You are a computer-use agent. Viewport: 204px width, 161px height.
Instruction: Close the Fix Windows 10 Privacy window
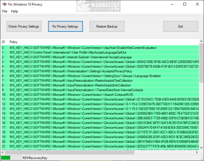(197, 4)
